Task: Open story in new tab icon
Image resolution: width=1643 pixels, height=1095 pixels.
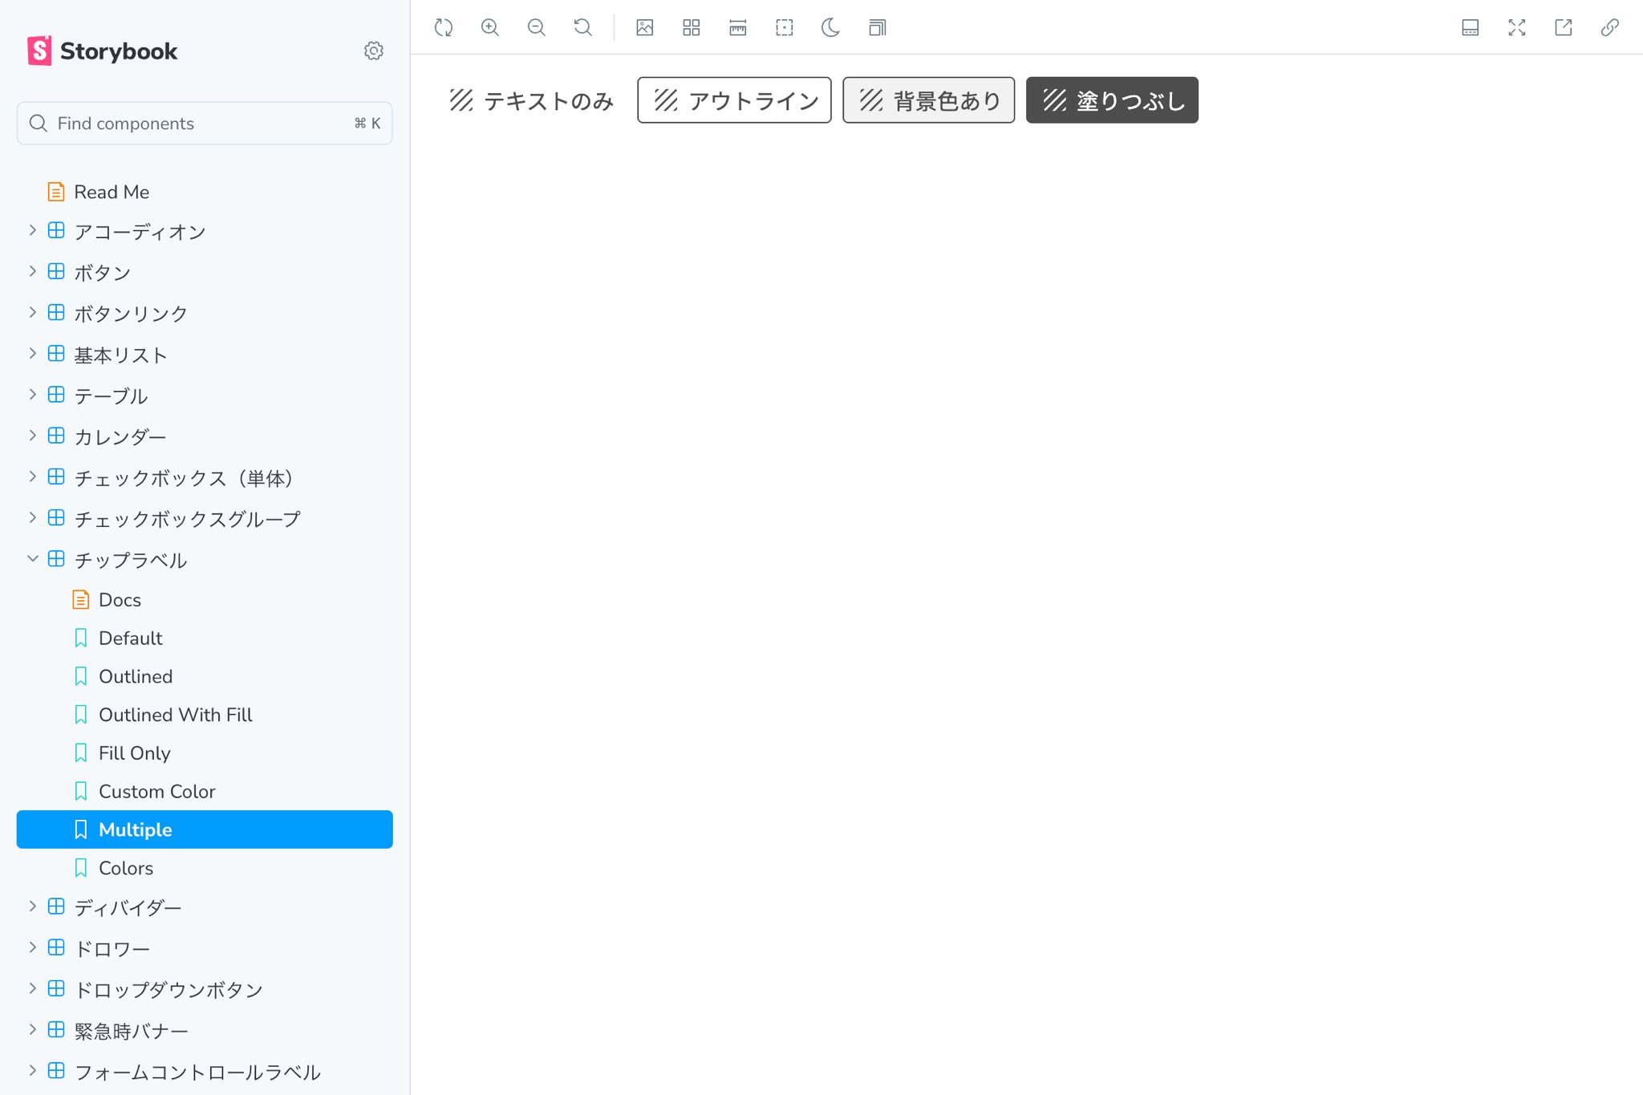Action: (1564, 28)
